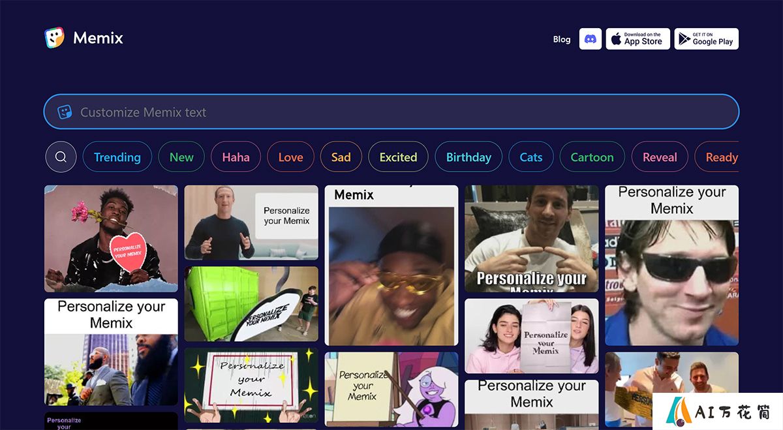Focus the Customize Memix text field
Screen dimensions: 783x430
pyautogui.click(x=391, y=112)
